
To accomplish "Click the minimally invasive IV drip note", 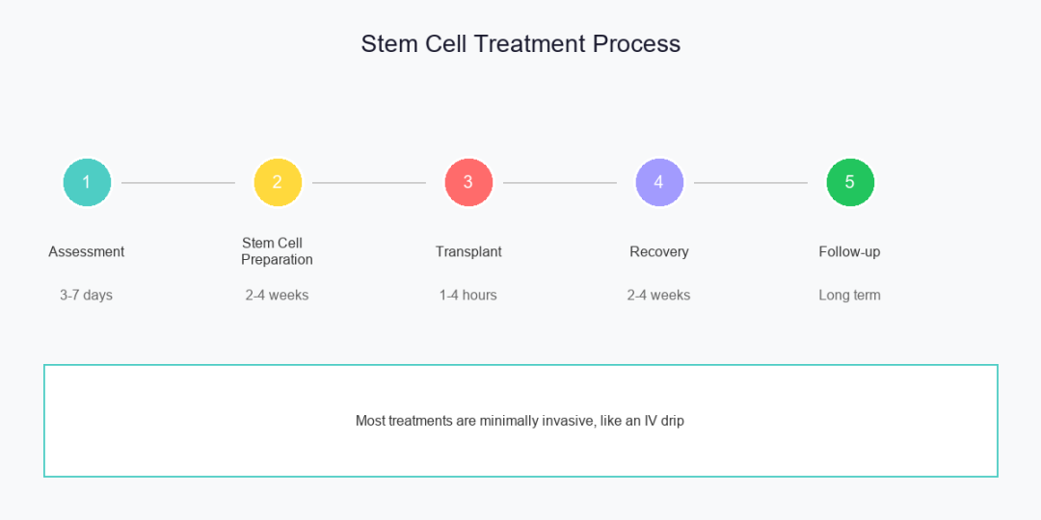I will tap(520, 421).
